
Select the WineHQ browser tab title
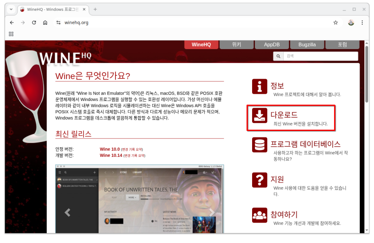pos(53,9)
